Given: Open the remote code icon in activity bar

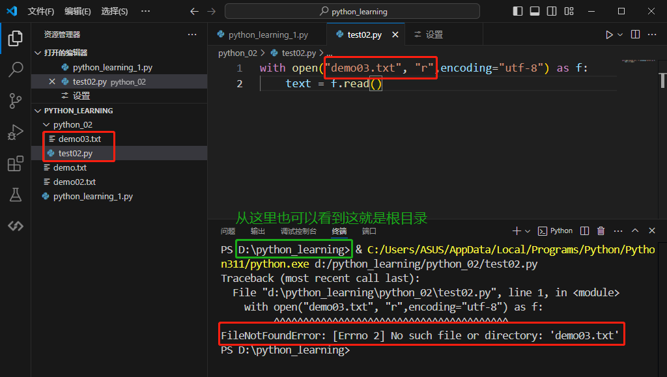Looking at the screenshot, I should (x=16, y=226).
